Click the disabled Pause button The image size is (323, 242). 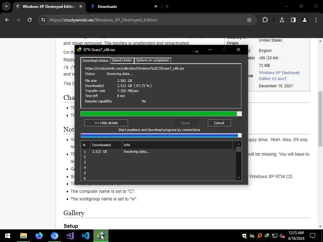click(185, 123)
